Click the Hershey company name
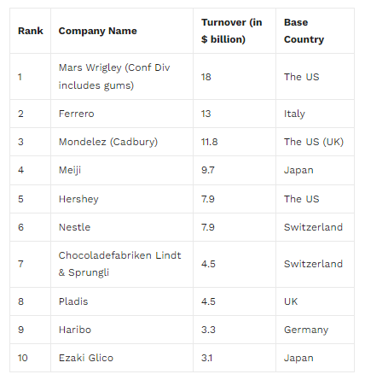This screenshot has height=380, width=365. point(78,199)
